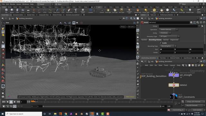
Task: Open the Group field dropdown arrow
Action: pyautogui.click(x=199, y=26)
